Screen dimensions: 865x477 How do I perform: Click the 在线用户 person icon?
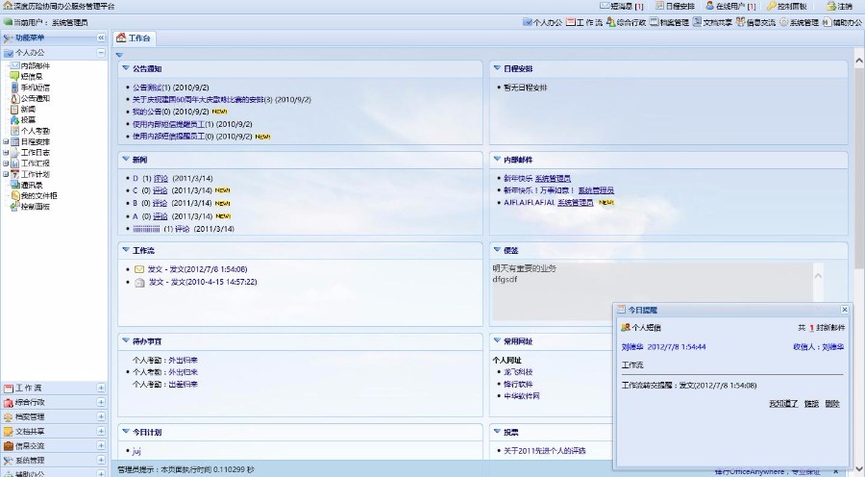point(710,6)
